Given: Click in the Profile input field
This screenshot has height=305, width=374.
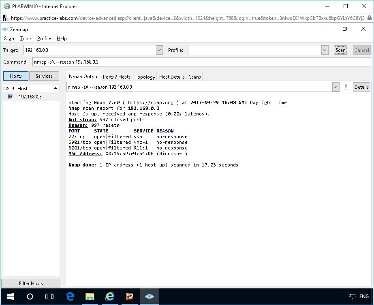Looking at the screenshot, I should [x=255, y=50].
